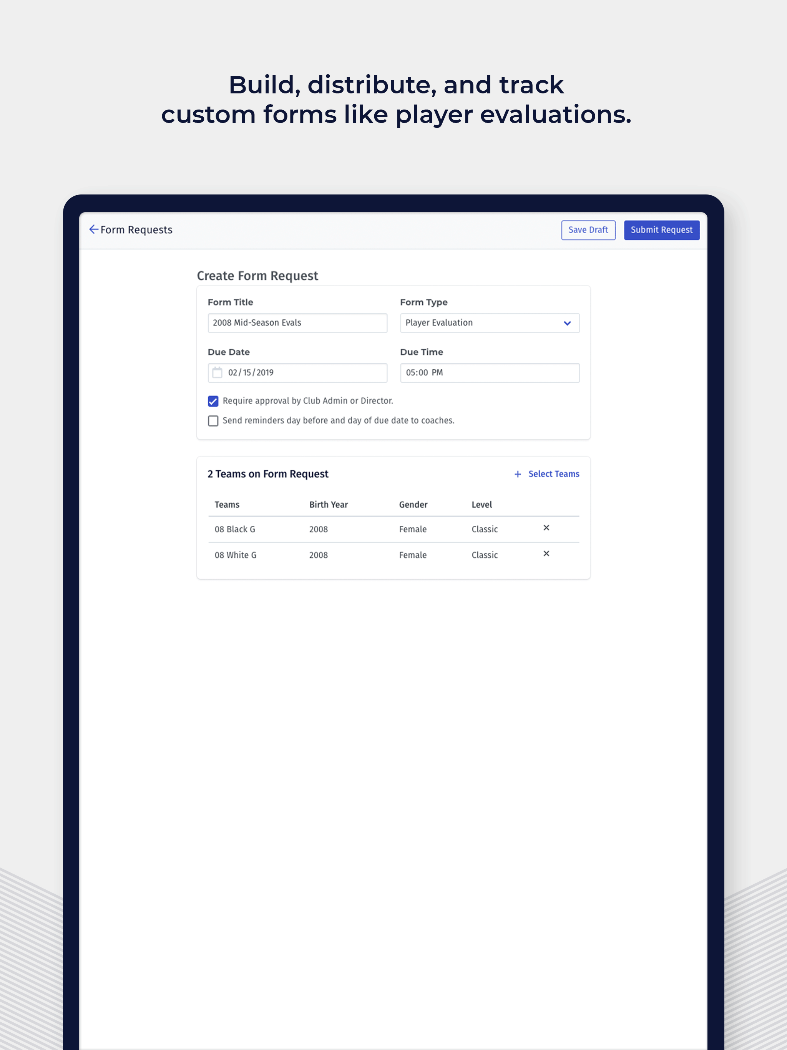
Task: Open the Player Evaluation combo box
Action: coord(490,323)
